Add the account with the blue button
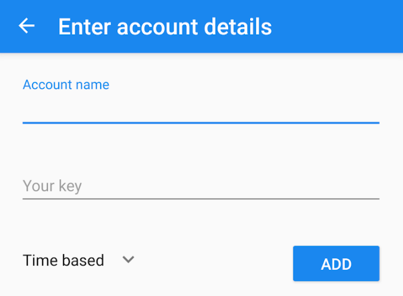403x296 pixels. click(x=336, y=263)
